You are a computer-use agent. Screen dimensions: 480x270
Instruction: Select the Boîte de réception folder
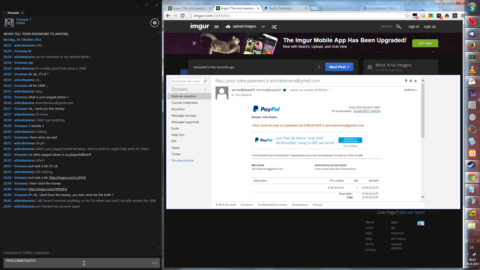(184, 96)
